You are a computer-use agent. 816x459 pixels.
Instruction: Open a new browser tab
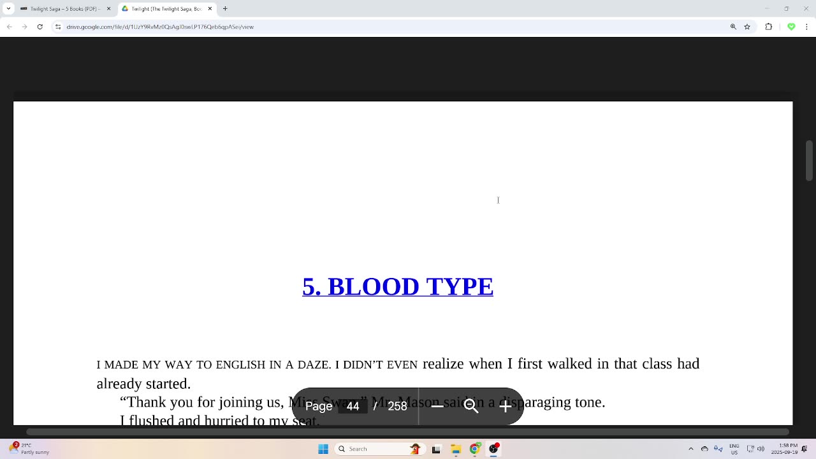click(x=225, y=9)
